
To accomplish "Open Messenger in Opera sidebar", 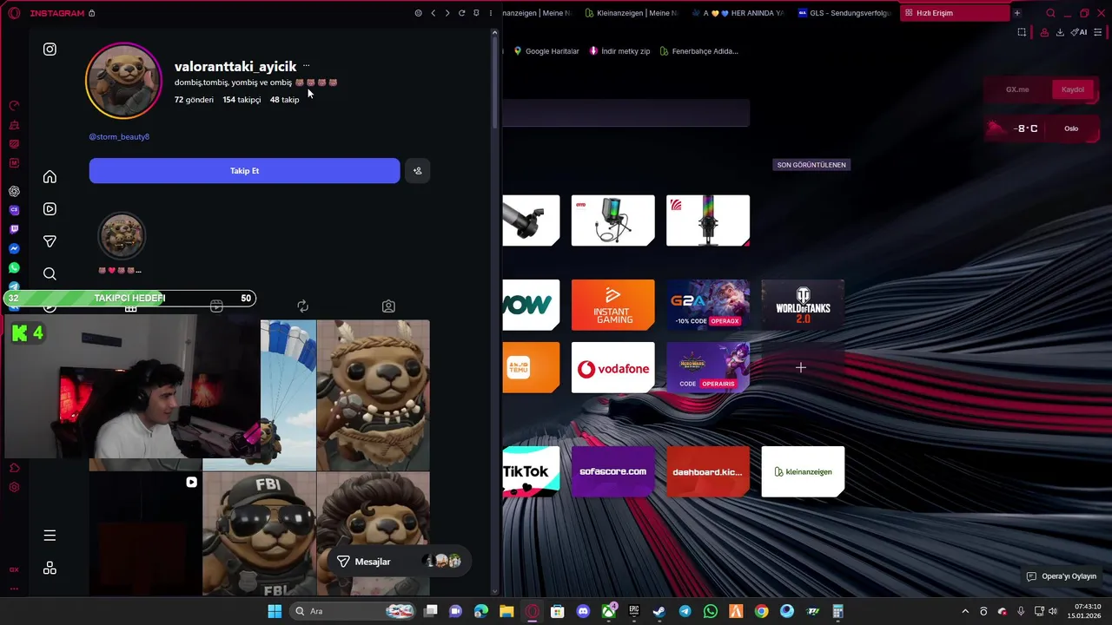I will [x=14, y=248].
